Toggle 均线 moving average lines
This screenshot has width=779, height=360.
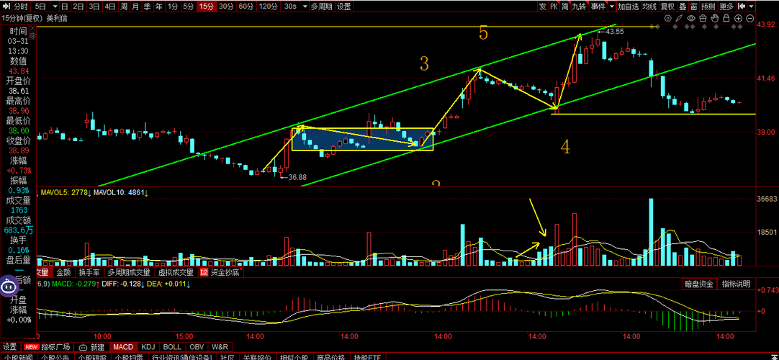(x=649, y=6)
